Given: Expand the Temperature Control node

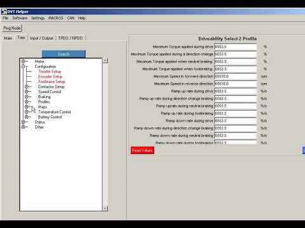Looking at the screenshot, I should [x=27, y=112].
